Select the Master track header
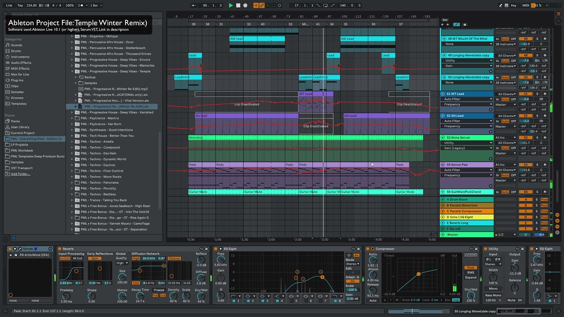 click(x=468, y=235)
